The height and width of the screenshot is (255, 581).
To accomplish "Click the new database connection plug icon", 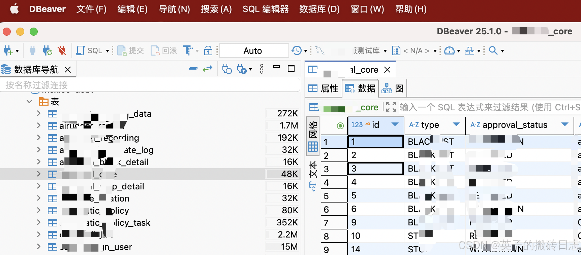I will point(8,51).
